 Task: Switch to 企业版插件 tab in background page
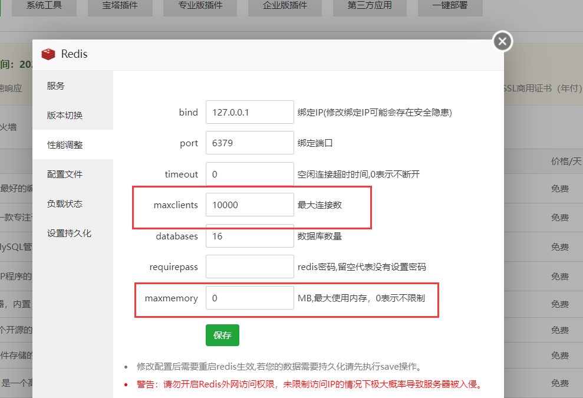pos(285,6)
